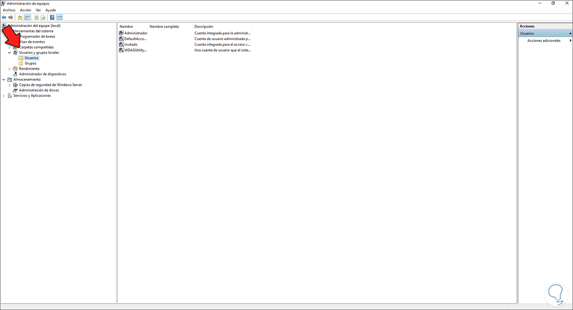The width and height of the screenshot is (573, 310).
Task: Click description 'Cuenta de usuario administrada p...'
Action: [x=223, y=39]
